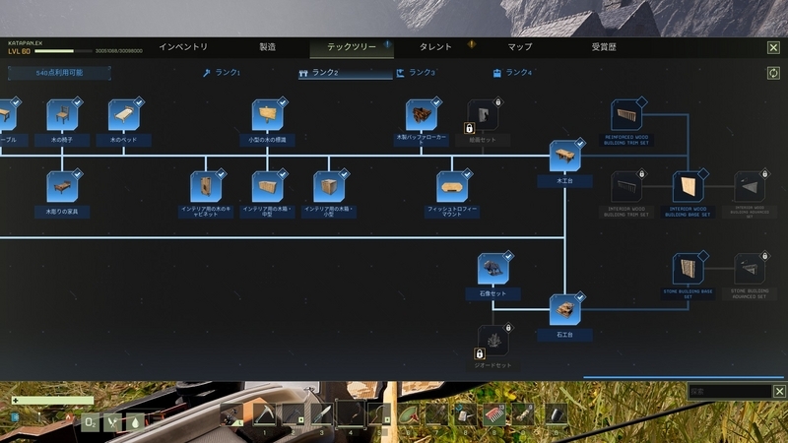
Task: Click the tech tree reset refresh icon
Action: pos(773,73)
